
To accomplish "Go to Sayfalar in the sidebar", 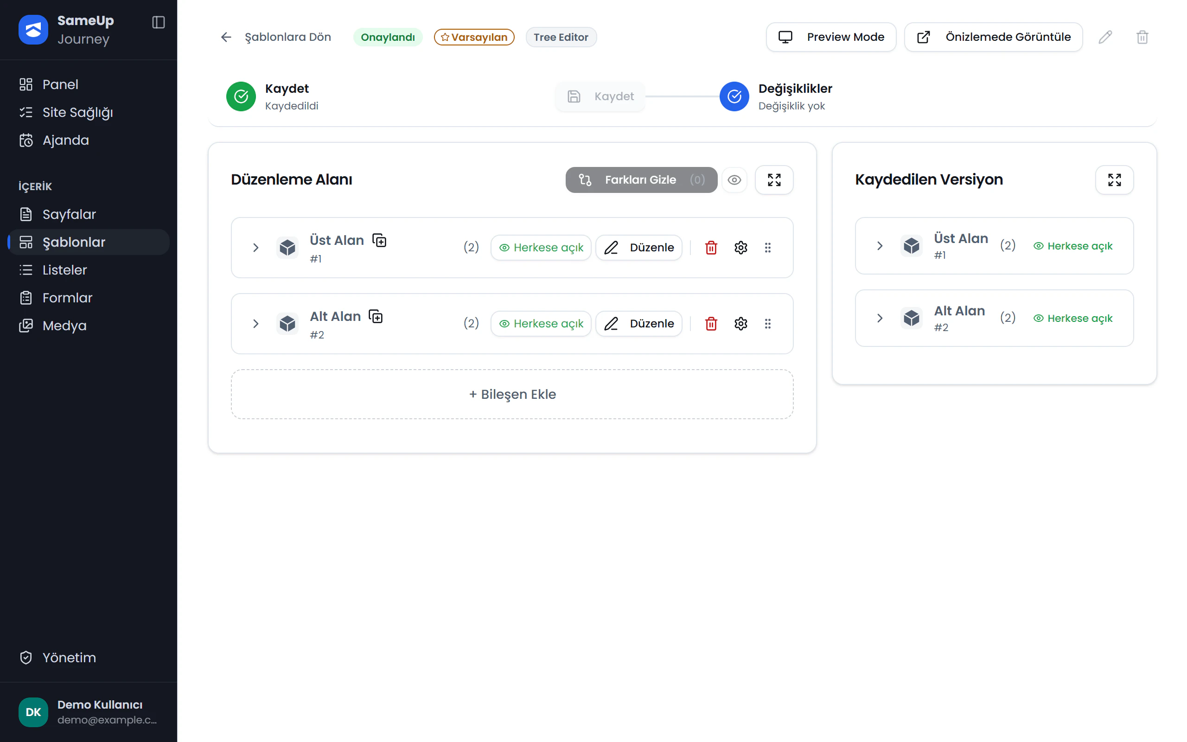I will pos(88,214).
